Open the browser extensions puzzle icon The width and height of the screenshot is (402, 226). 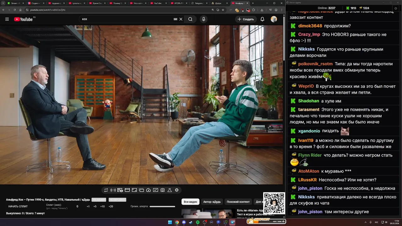click(x=253, y=10)
